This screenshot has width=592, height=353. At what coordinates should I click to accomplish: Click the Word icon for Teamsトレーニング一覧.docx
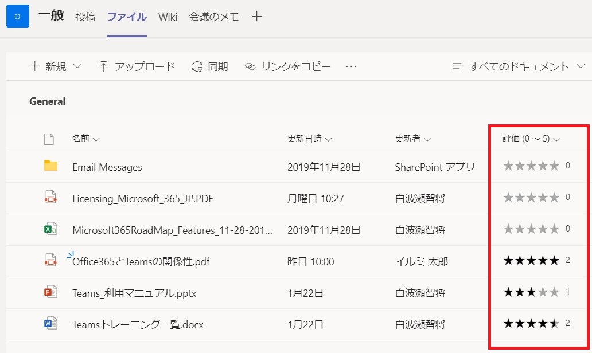(x=51, y=324)
